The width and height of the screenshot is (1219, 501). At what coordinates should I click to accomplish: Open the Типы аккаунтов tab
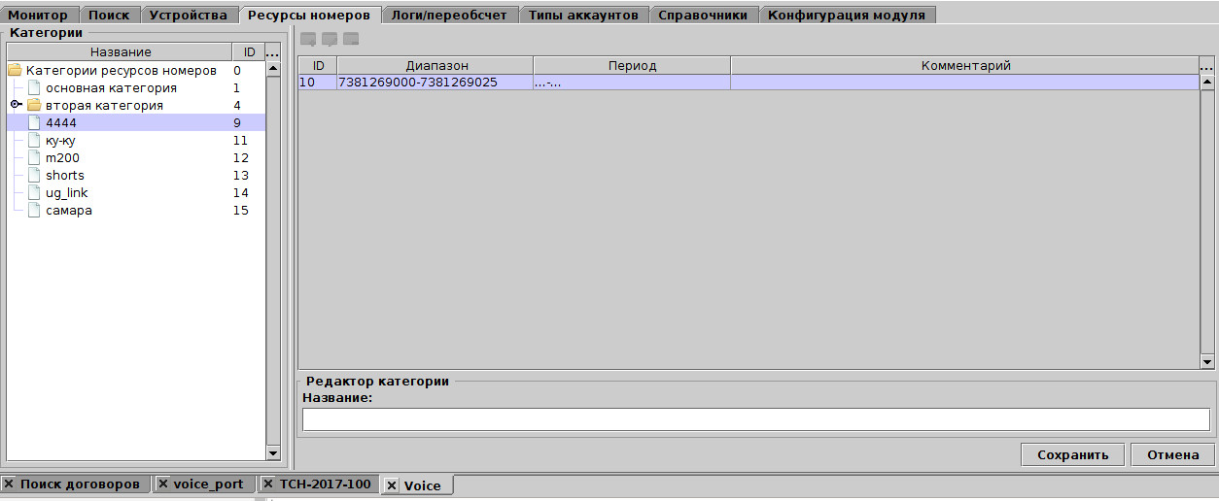point(583,15)
